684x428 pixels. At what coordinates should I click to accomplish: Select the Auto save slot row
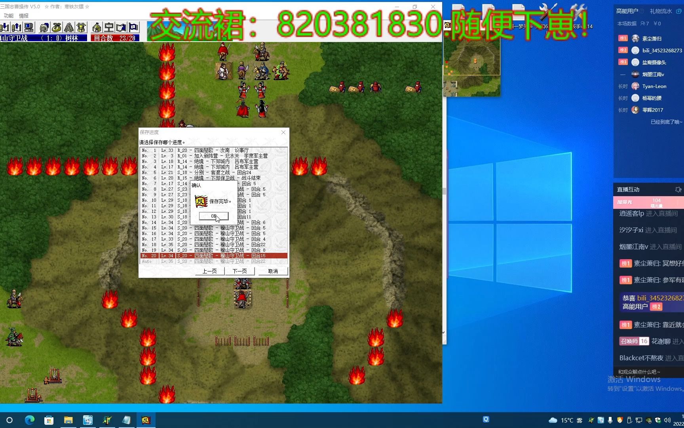pos(214,261)
